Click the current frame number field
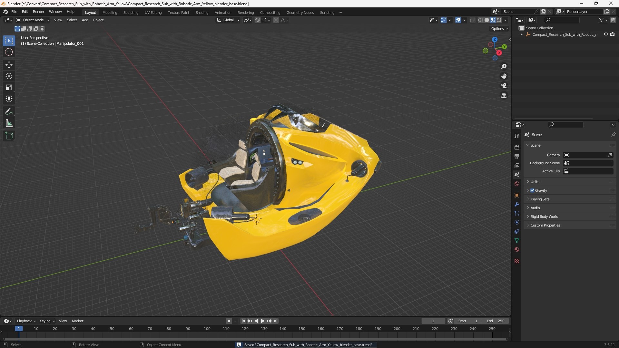The image size is (619, 348). tap(433, 321)
